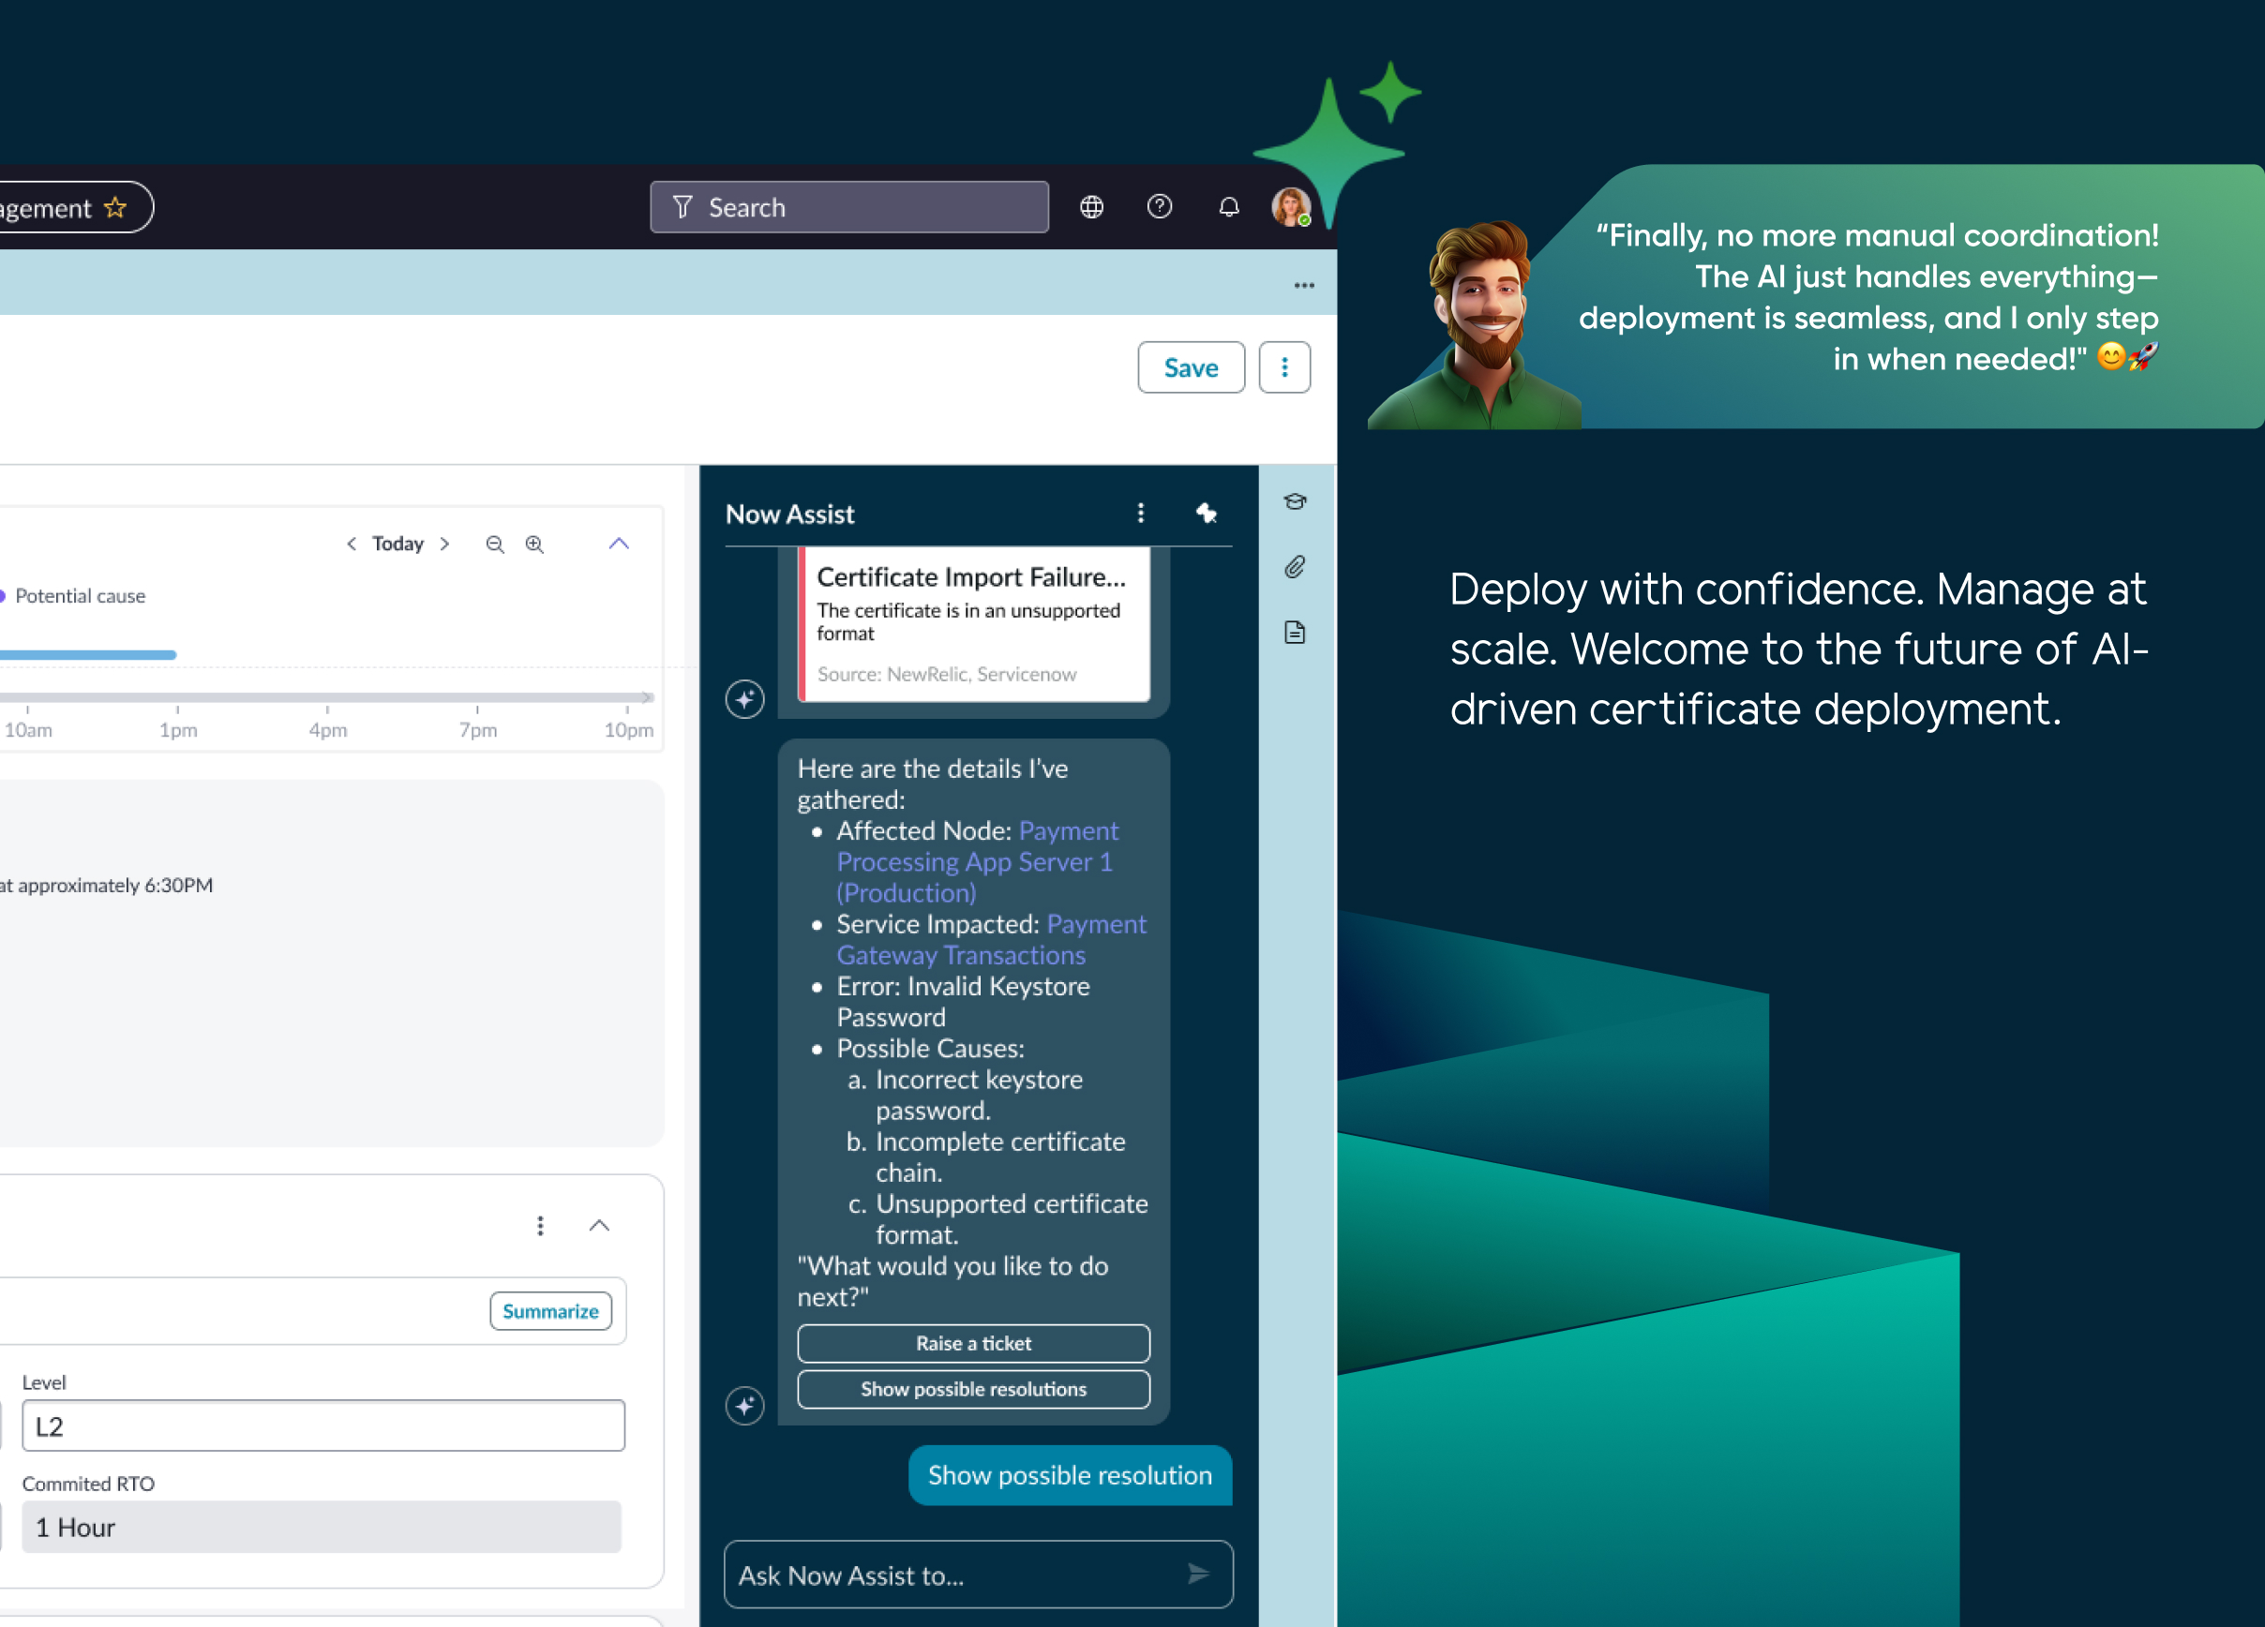The image size is (2265, 1627).
Task: Click the Save button
Action: tap(1192, 367)
